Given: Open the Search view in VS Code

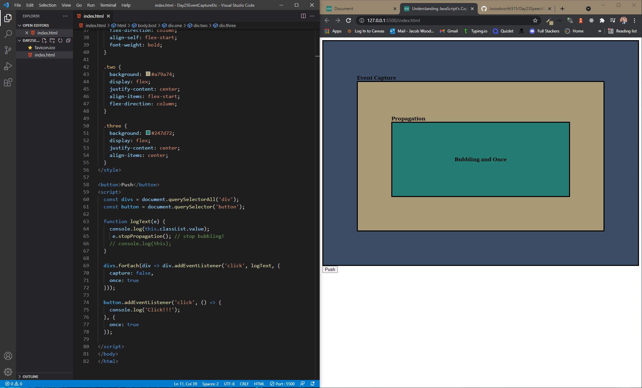Looking at the screenshot, I should pos(8,34).
